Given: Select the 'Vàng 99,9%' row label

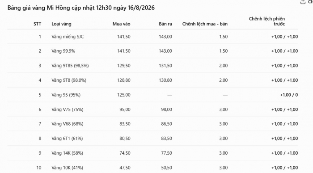Looking at the screenshot, I should 63,51.
